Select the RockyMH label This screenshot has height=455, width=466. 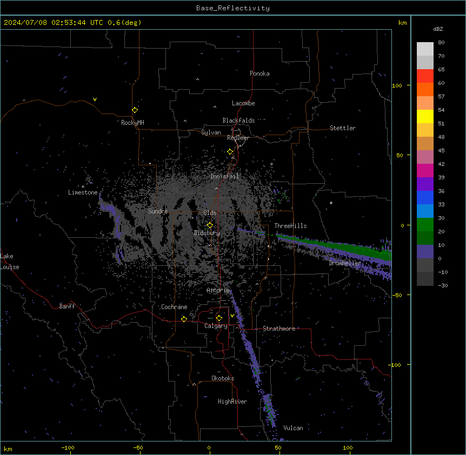tap(132, 123)
